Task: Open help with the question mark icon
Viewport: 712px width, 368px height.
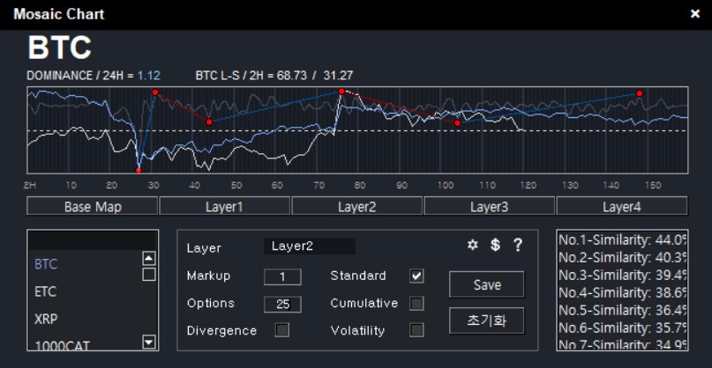Action: pos(518,245)
